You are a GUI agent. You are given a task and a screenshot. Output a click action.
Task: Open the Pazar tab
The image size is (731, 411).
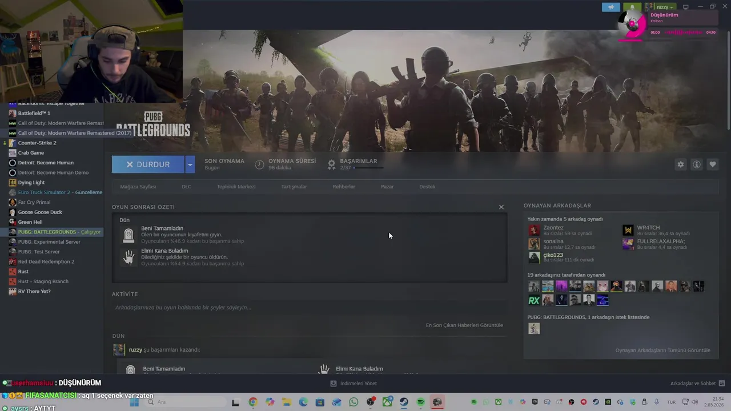(x=387, y=187)
